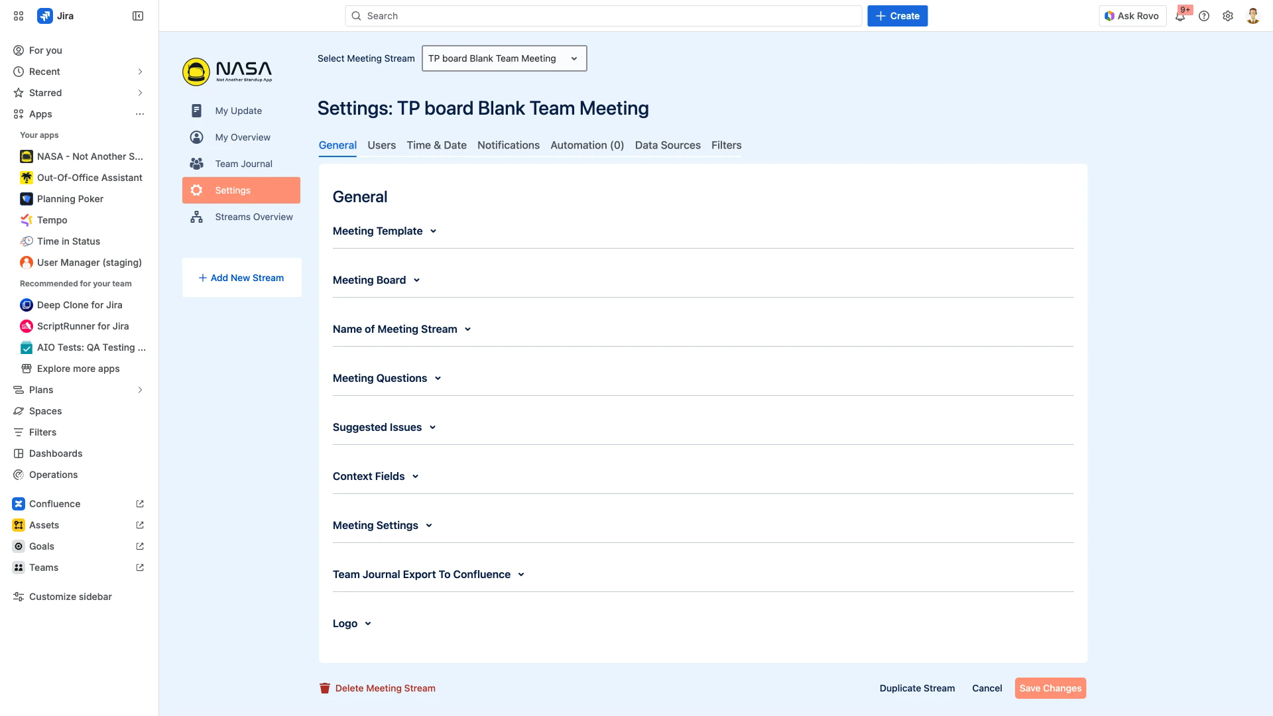Expand the Recent menu chevron
This screenshot has height=716, width=1273.
point(140,72)
